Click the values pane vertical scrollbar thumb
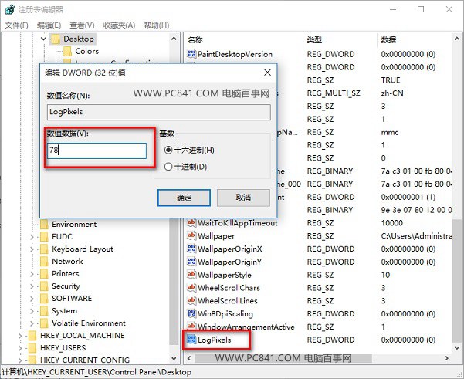The width and height of the screenshot is (464, 379). coord(457,280)
